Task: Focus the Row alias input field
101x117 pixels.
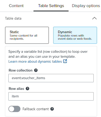Action: coord(51,96)
